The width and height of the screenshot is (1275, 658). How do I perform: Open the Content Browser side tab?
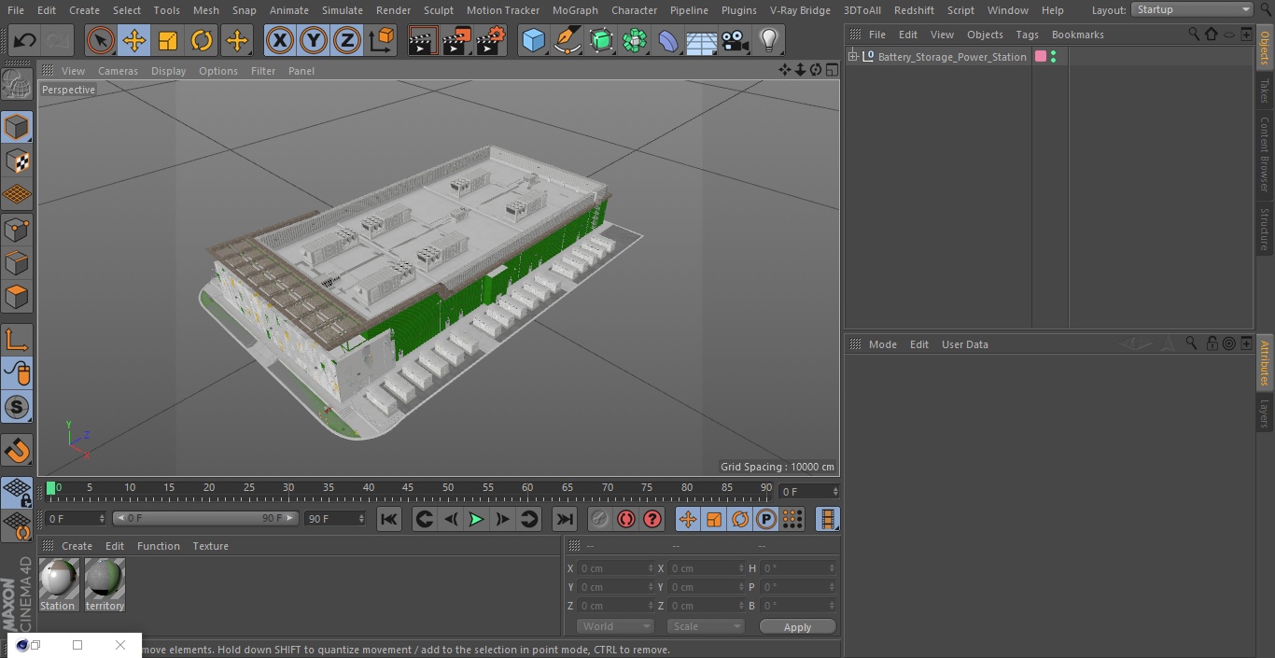point(1265,153)
